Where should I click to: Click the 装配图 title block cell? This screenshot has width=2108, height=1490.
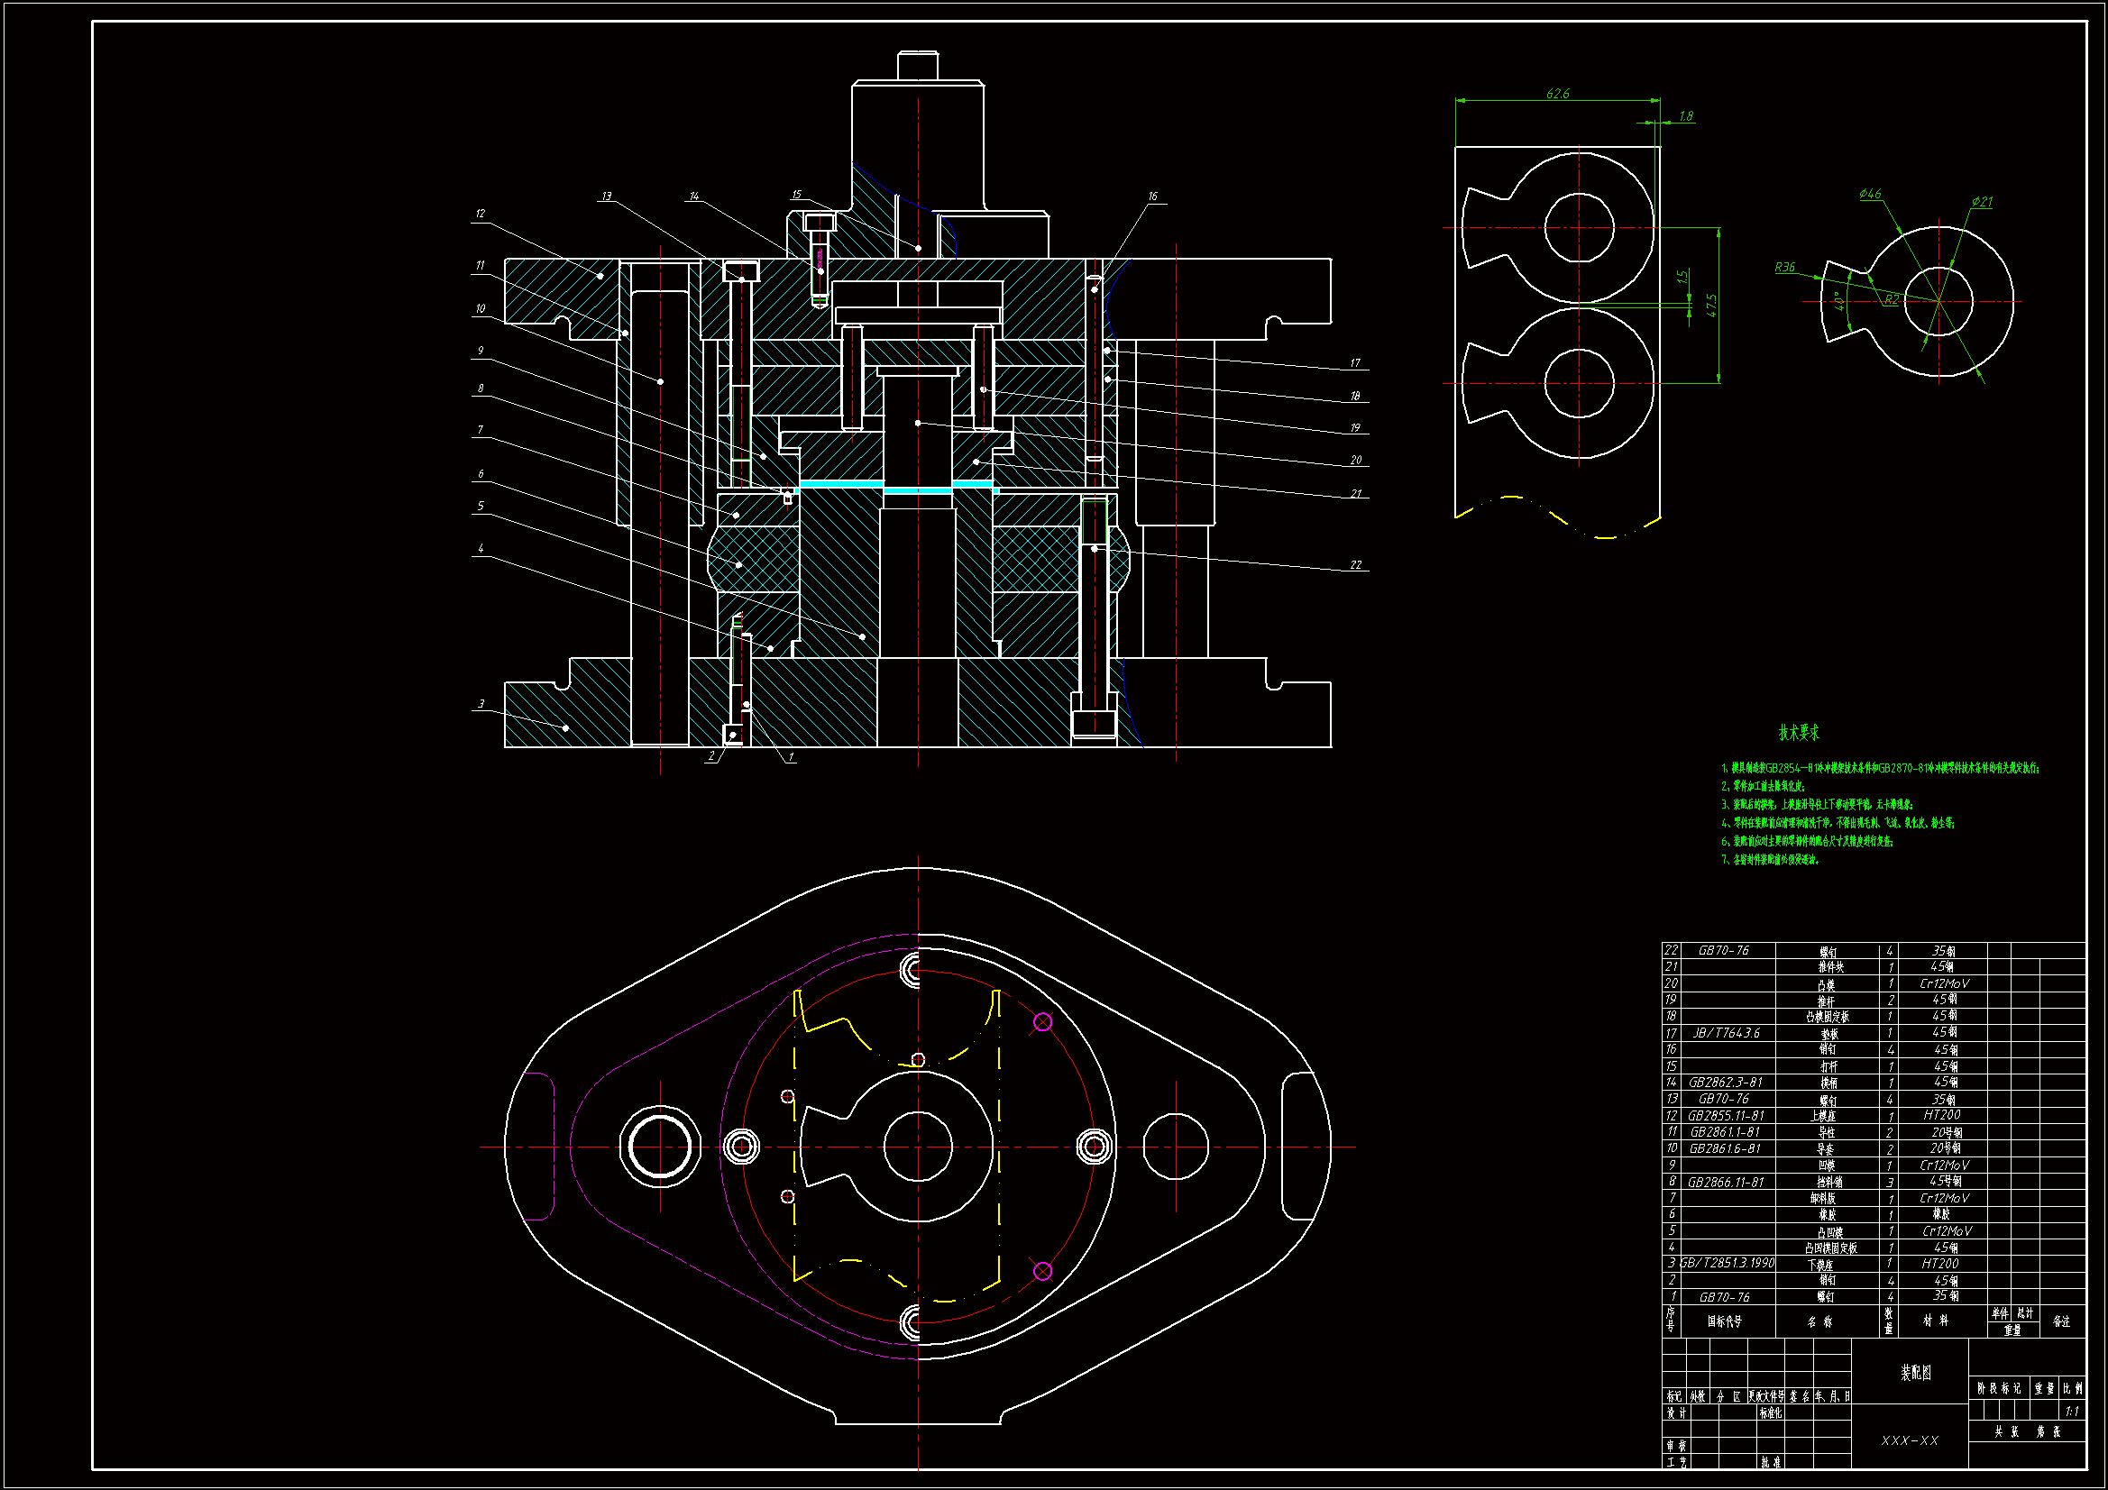(1915, 1373)
